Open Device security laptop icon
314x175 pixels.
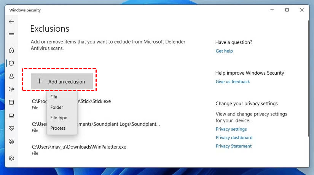point(11,116)
